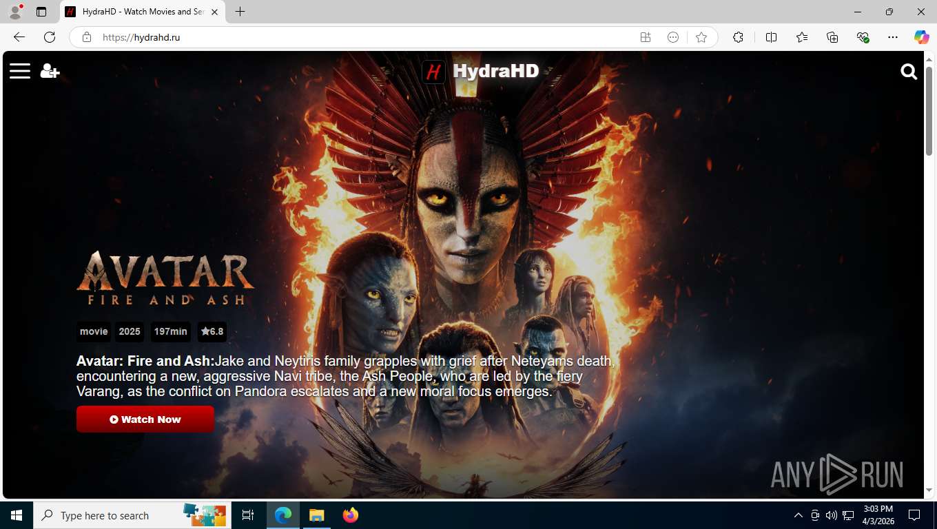Open the clock showing 3:03 PM
This screenshot has height=529, width=937.
[877, 515]
